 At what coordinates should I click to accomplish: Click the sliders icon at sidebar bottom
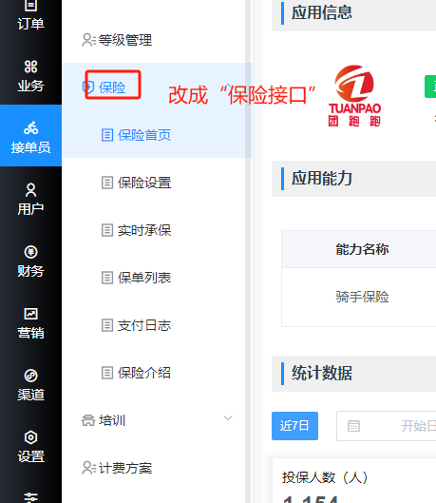30,497
